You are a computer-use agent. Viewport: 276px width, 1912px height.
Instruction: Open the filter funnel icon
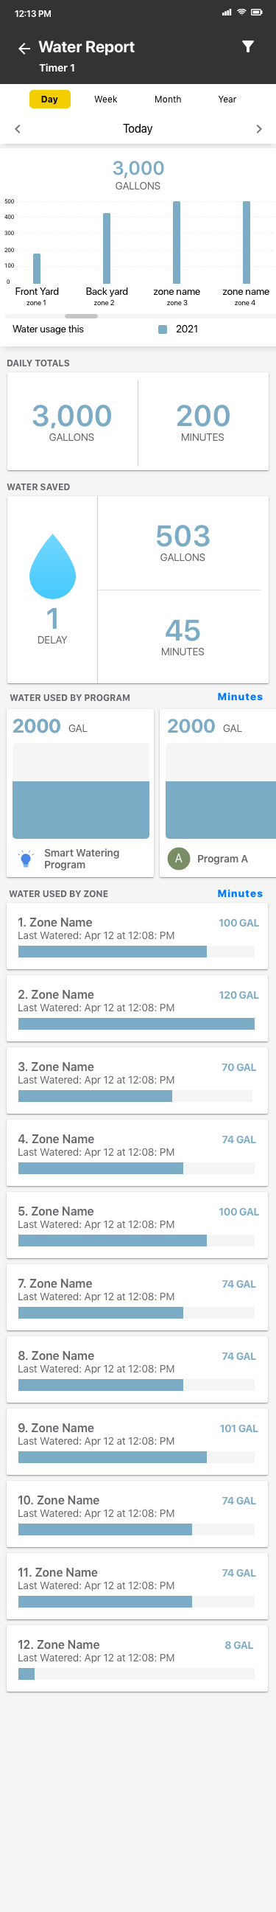click(x=248, y=46)
